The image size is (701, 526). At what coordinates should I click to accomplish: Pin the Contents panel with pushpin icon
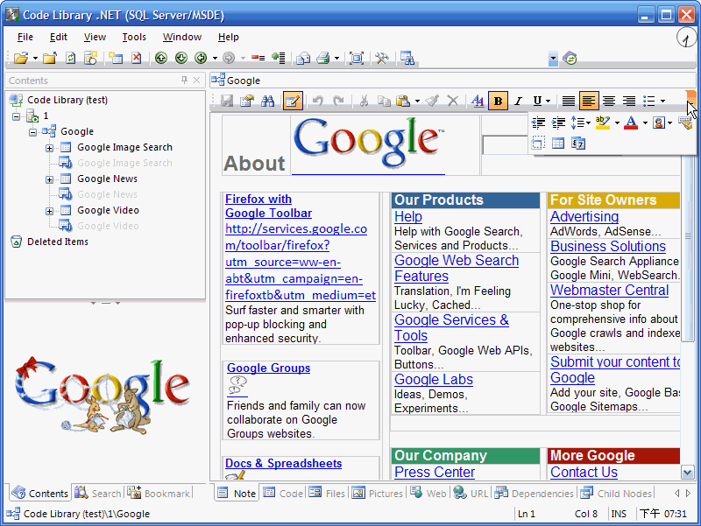[184, 80]
